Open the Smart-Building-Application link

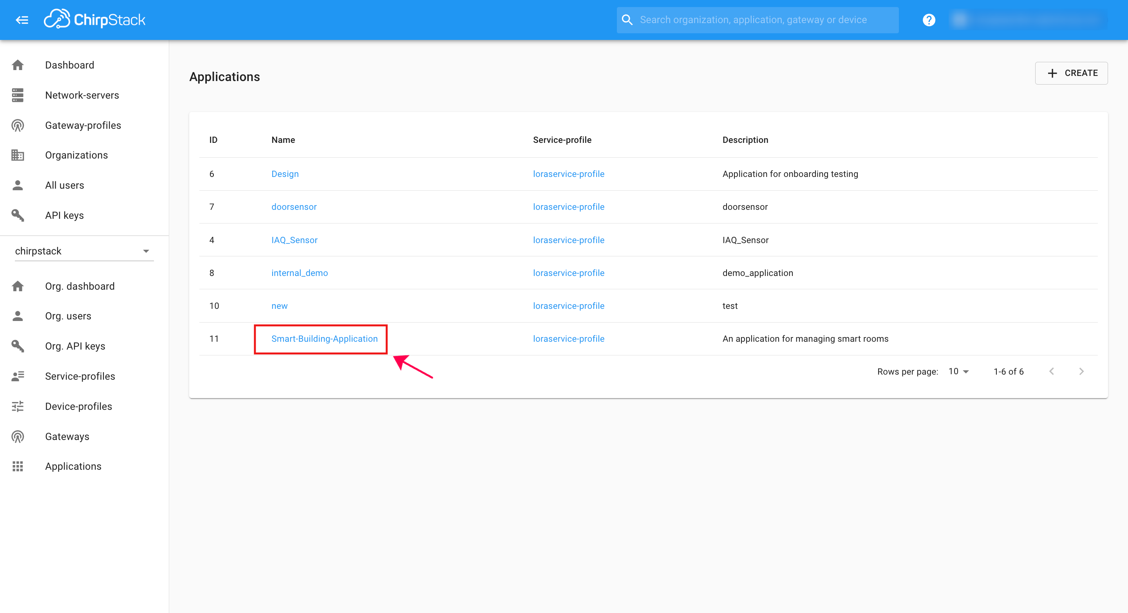pos(324,338)
